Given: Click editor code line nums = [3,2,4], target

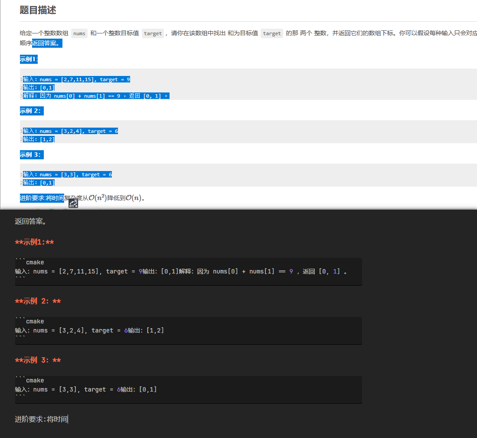Looking at the screenshot, I should (89, 330).
